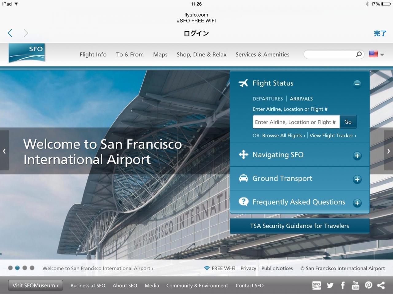Screen dimensions: 393x294
Task: Click the search magnifier icon
Action: (x=359, y=55)
